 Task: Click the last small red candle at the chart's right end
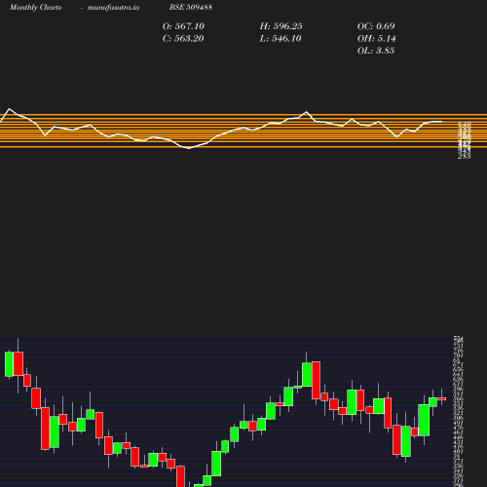(442, 398)
